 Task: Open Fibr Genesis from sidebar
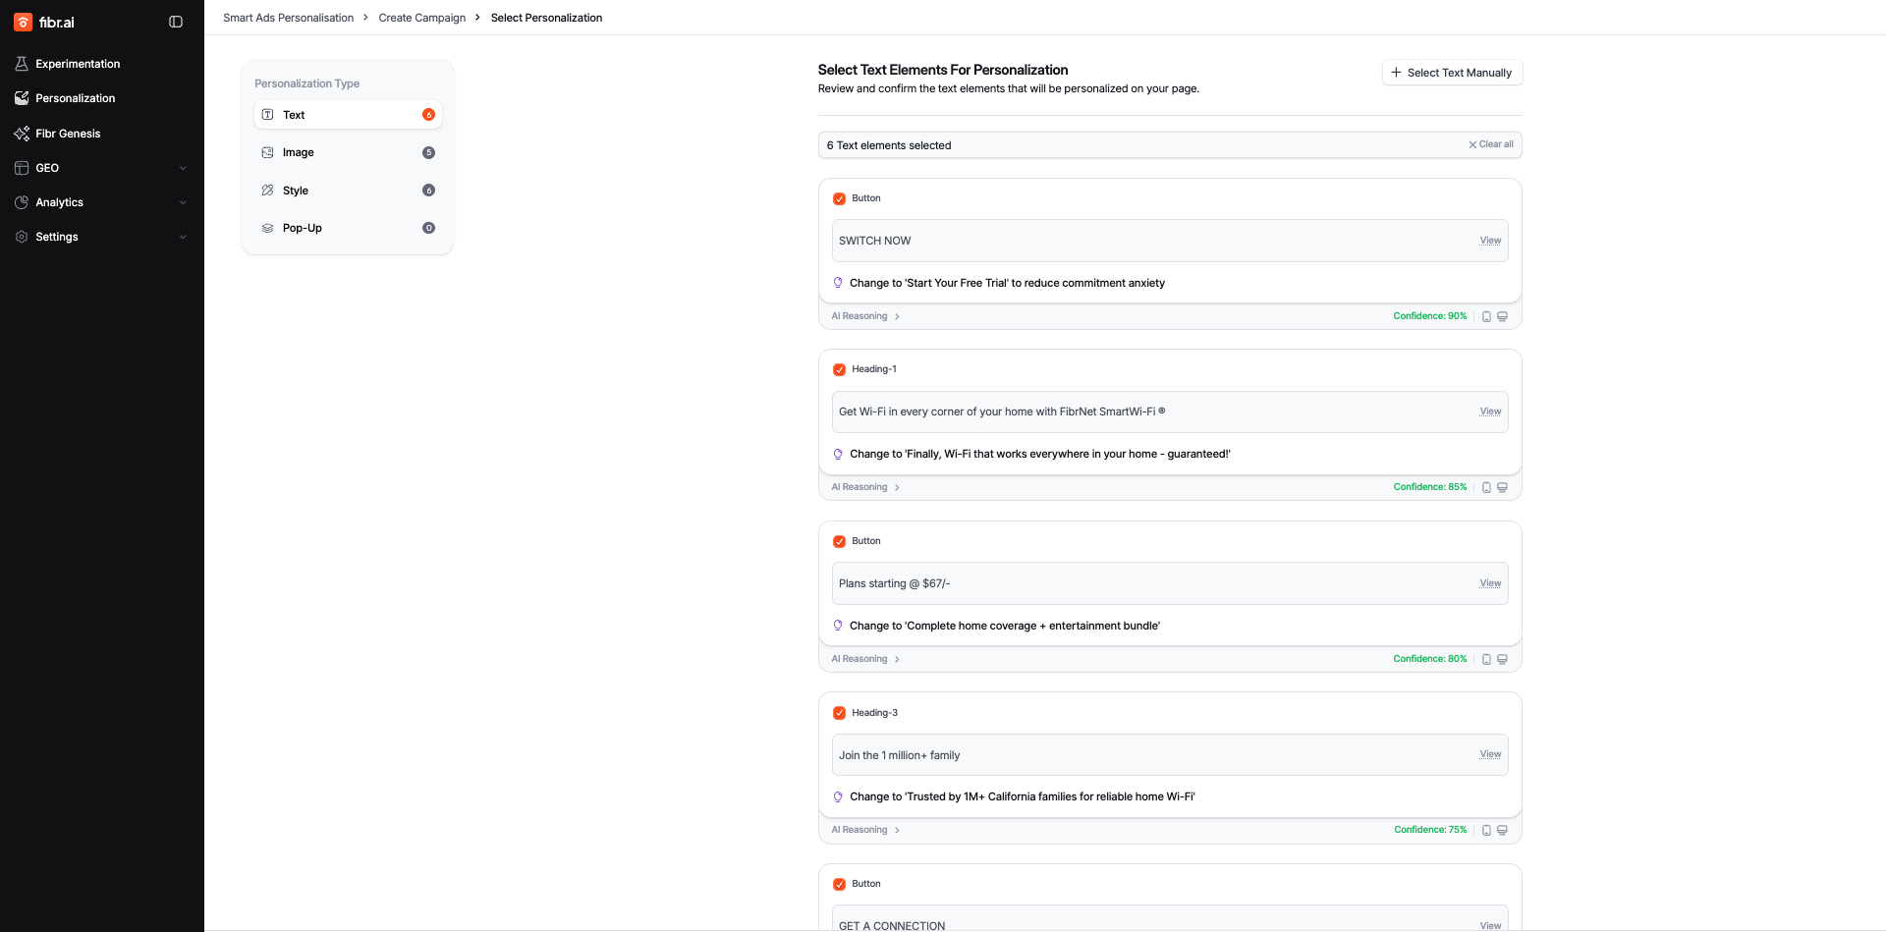(x=68, y=134)
